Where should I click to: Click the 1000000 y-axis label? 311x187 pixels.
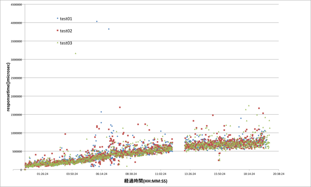click(16, 133)
